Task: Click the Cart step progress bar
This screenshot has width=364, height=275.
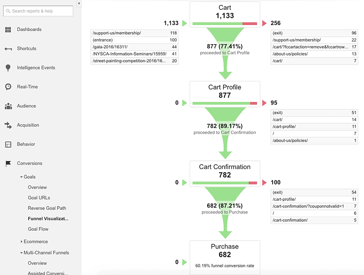Action: (x=225, y=24)
